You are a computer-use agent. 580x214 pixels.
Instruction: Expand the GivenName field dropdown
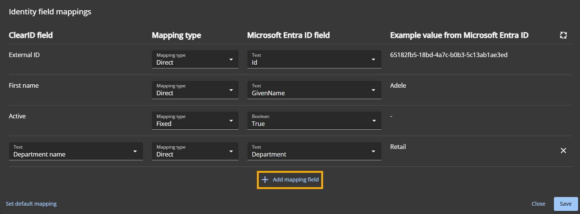pyautogui.click(x=314, y=90)
